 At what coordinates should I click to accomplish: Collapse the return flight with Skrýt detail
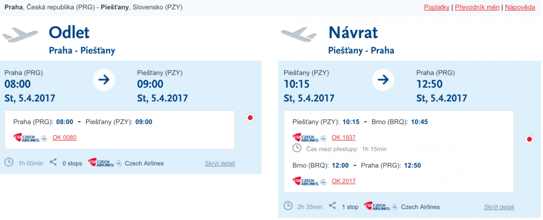click(x=499, y=207)
